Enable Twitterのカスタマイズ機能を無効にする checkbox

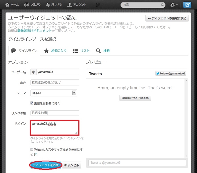32,149
